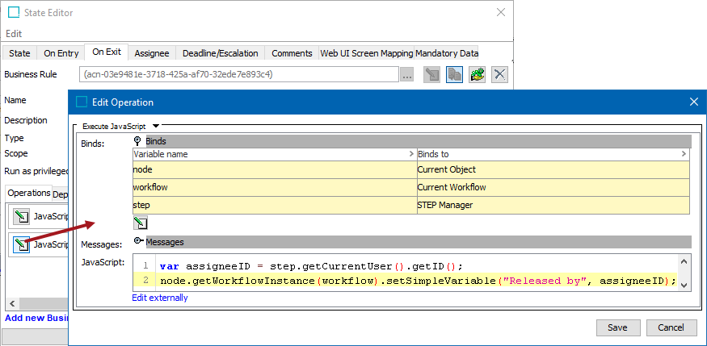The image size is (707, 346).
Task: Click the first JavaScript operation edit icon
Action: (x=21, y=216)
